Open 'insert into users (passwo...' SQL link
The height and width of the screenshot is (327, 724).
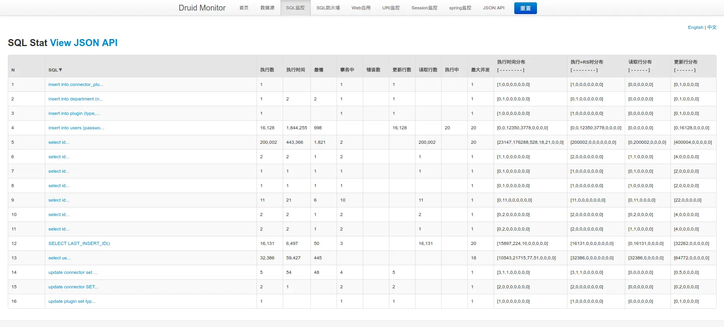(76, 128)
